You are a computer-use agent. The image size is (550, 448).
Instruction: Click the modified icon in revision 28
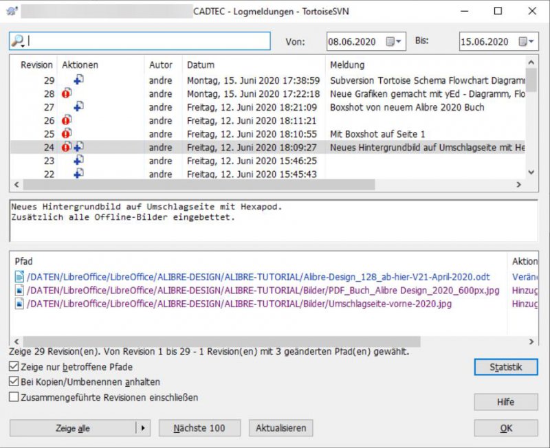pos(67,93)
